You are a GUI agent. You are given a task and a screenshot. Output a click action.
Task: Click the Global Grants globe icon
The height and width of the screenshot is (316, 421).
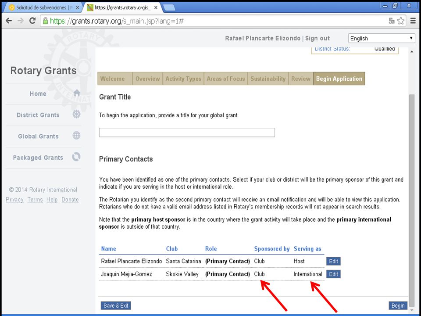76,136
